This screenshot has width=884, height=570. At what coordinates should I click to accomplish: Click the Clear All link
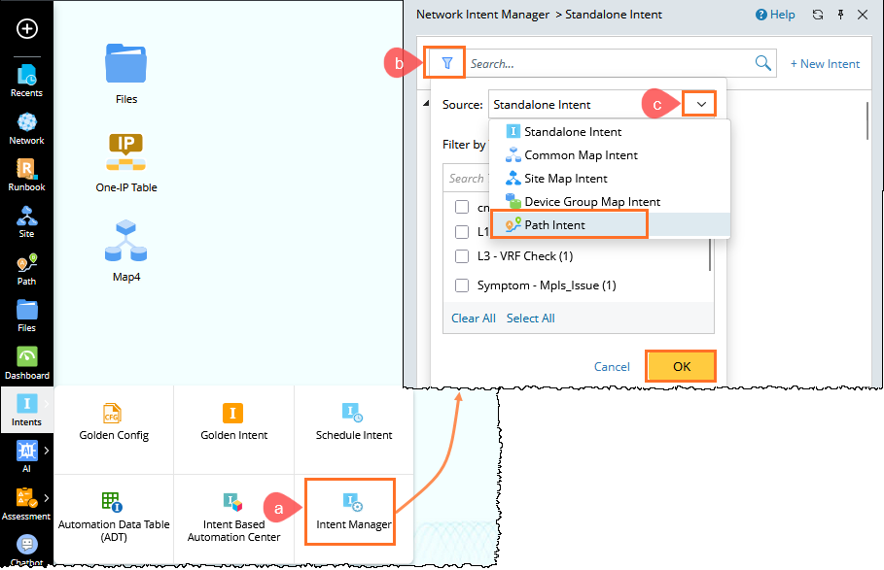tap(473, 318)
